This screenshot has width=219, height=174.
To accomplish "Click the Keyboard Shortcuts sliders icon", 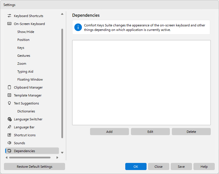I will click(9, 16).
